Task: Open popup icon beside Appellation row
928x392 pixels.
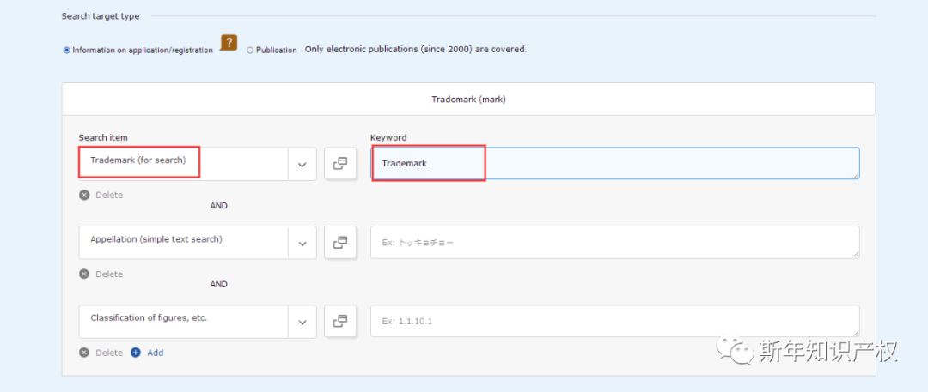Action: click(340, 243)
